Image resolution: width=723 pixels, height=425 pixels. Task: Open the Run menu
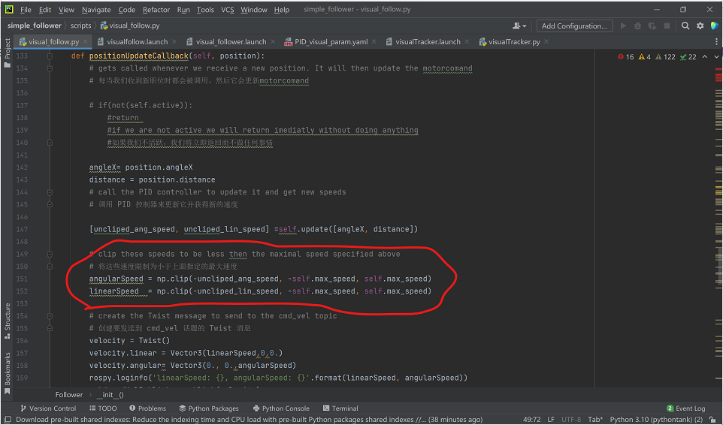183,9
